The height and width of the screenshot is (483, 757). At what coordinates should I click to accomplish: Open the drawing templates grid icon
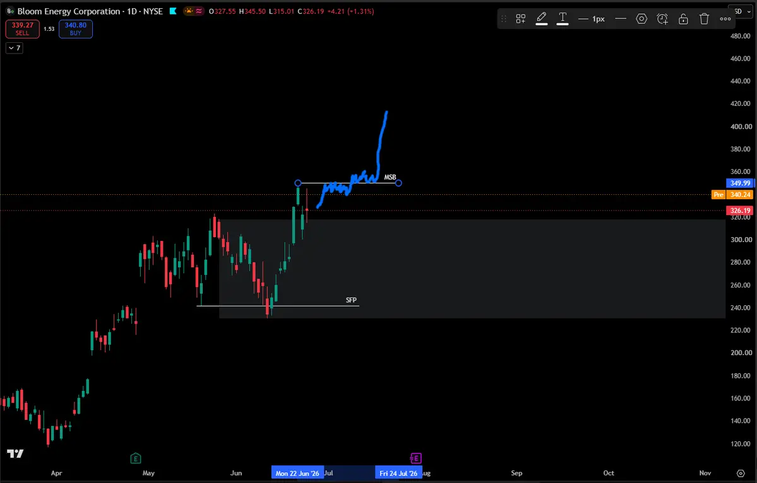(520, 19)
